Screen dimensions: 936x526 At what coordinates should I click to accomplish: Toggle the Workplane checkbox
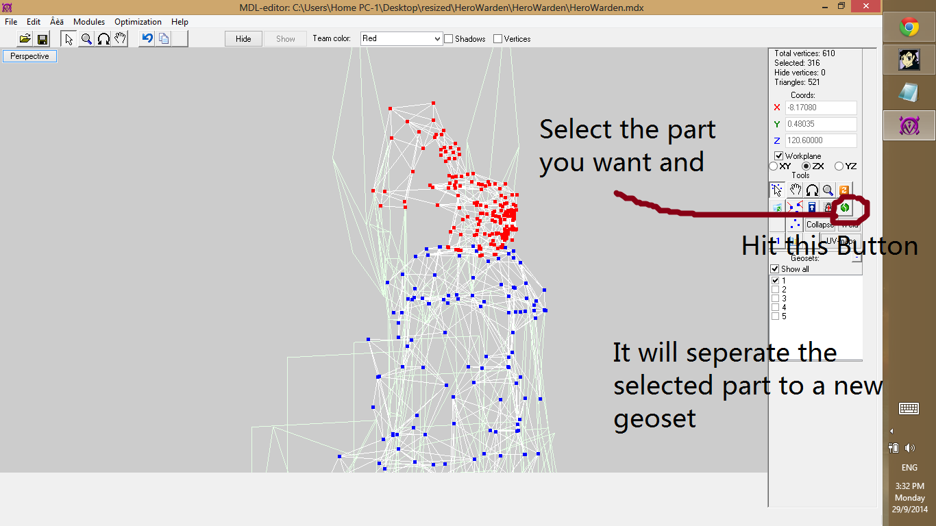(779, 156)
